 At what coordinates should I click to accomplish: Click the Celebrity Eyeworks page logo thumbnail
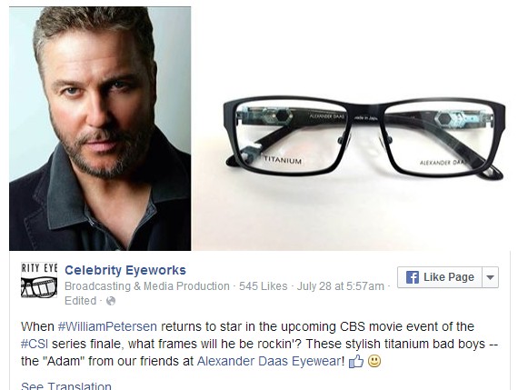click(39, 280)
